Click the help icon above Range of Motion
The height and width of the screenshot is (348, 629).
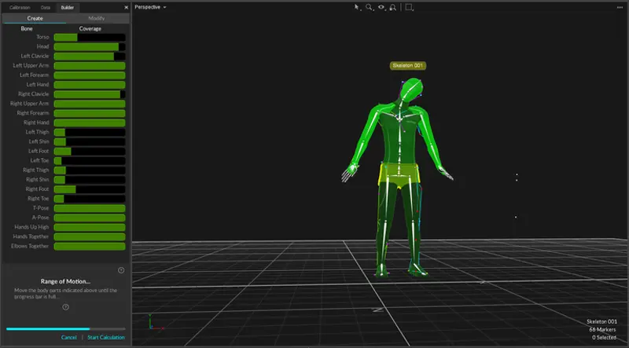(121, 270)
